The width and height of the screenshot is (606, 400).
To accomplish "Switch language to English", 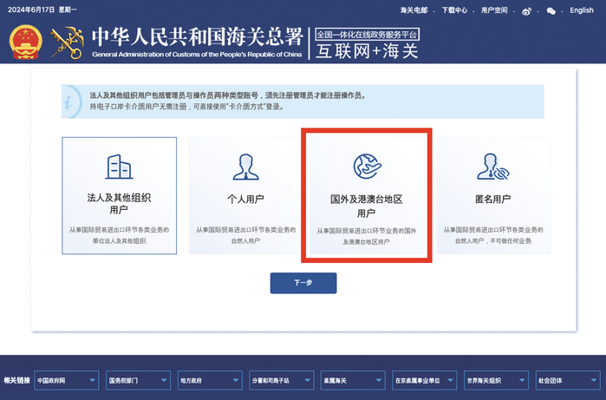I will [x=582, y=10].
